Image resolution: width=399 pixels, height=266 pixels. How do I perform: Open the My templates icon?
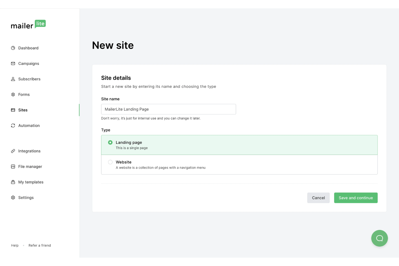pos(13,182)
